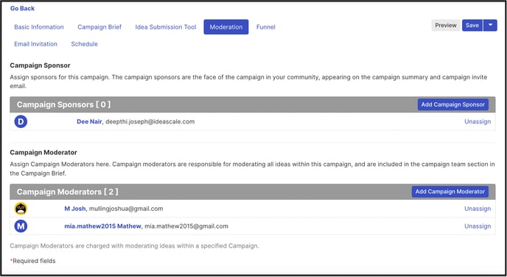Click Add Campaign Moderator button

pyautogui.click(x=450, y=192)
